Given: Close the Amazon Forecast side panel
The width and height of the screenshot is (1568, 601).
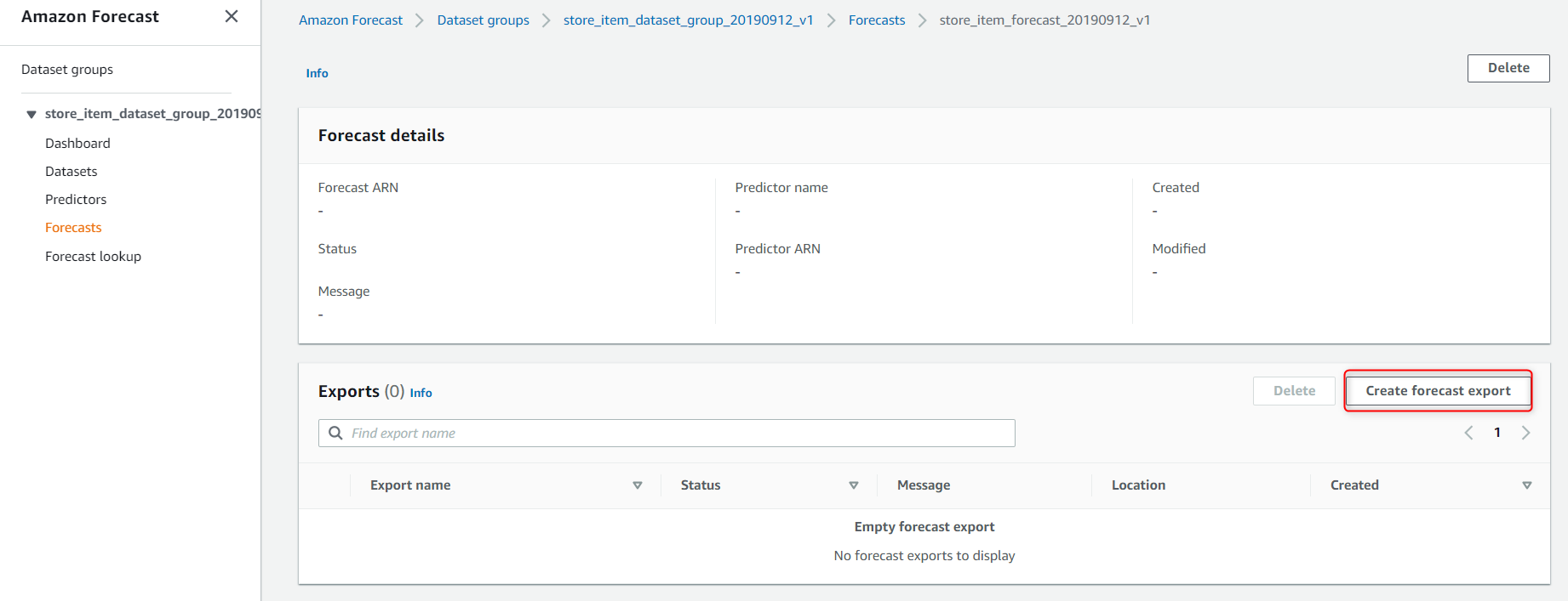Looking at the screenshot, I should click(x=232, y=16).
